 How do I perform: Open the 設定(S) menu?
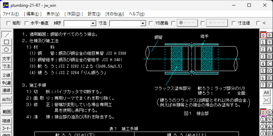pyautogui.click(x=94, y=14)
